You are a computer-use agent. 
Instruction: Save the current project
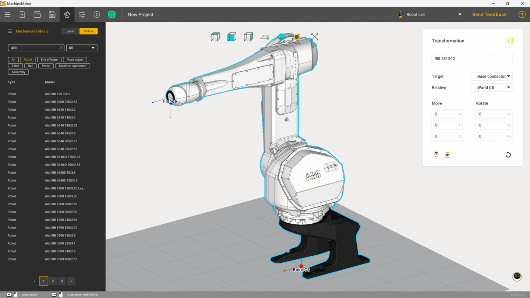52,14
